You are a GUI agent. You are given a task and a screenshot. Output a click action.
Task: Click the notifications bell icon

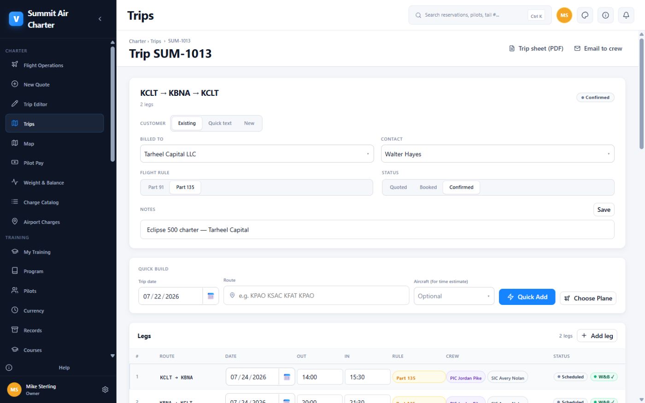626,15
